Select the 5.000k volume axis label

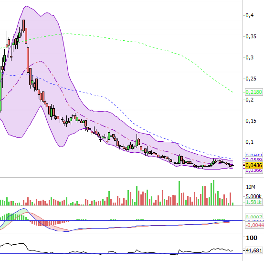(253, 196)
